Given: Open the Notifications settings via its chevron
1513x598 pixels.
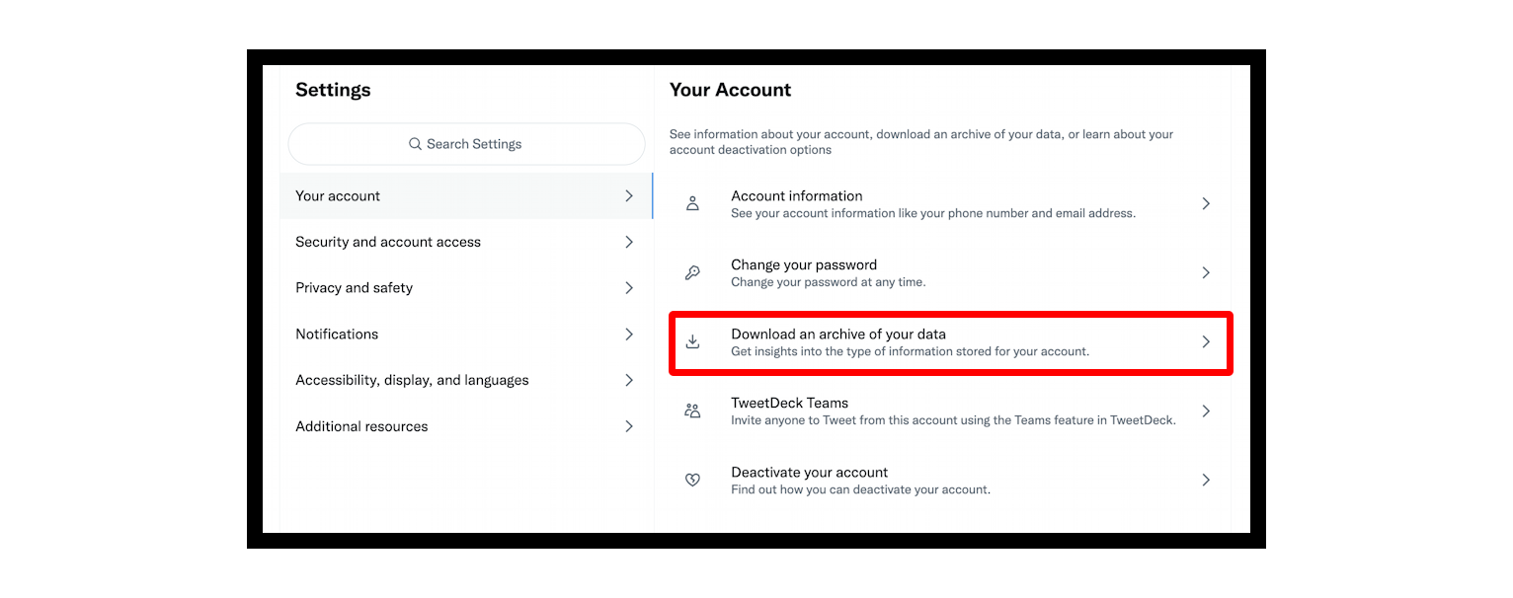Looking at the screenshot, I should pos(629,334).
